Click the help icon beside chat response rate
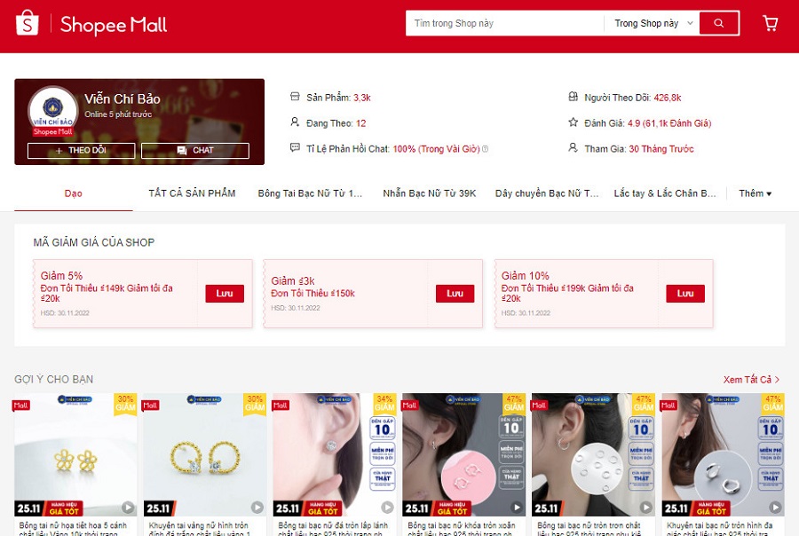Screen dimensions: 799x536 click(x=485, y=149)
